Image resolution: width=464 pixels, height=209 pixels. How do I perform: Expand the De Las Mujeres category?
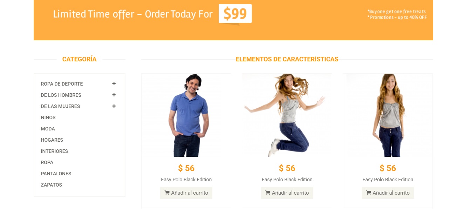114,106
